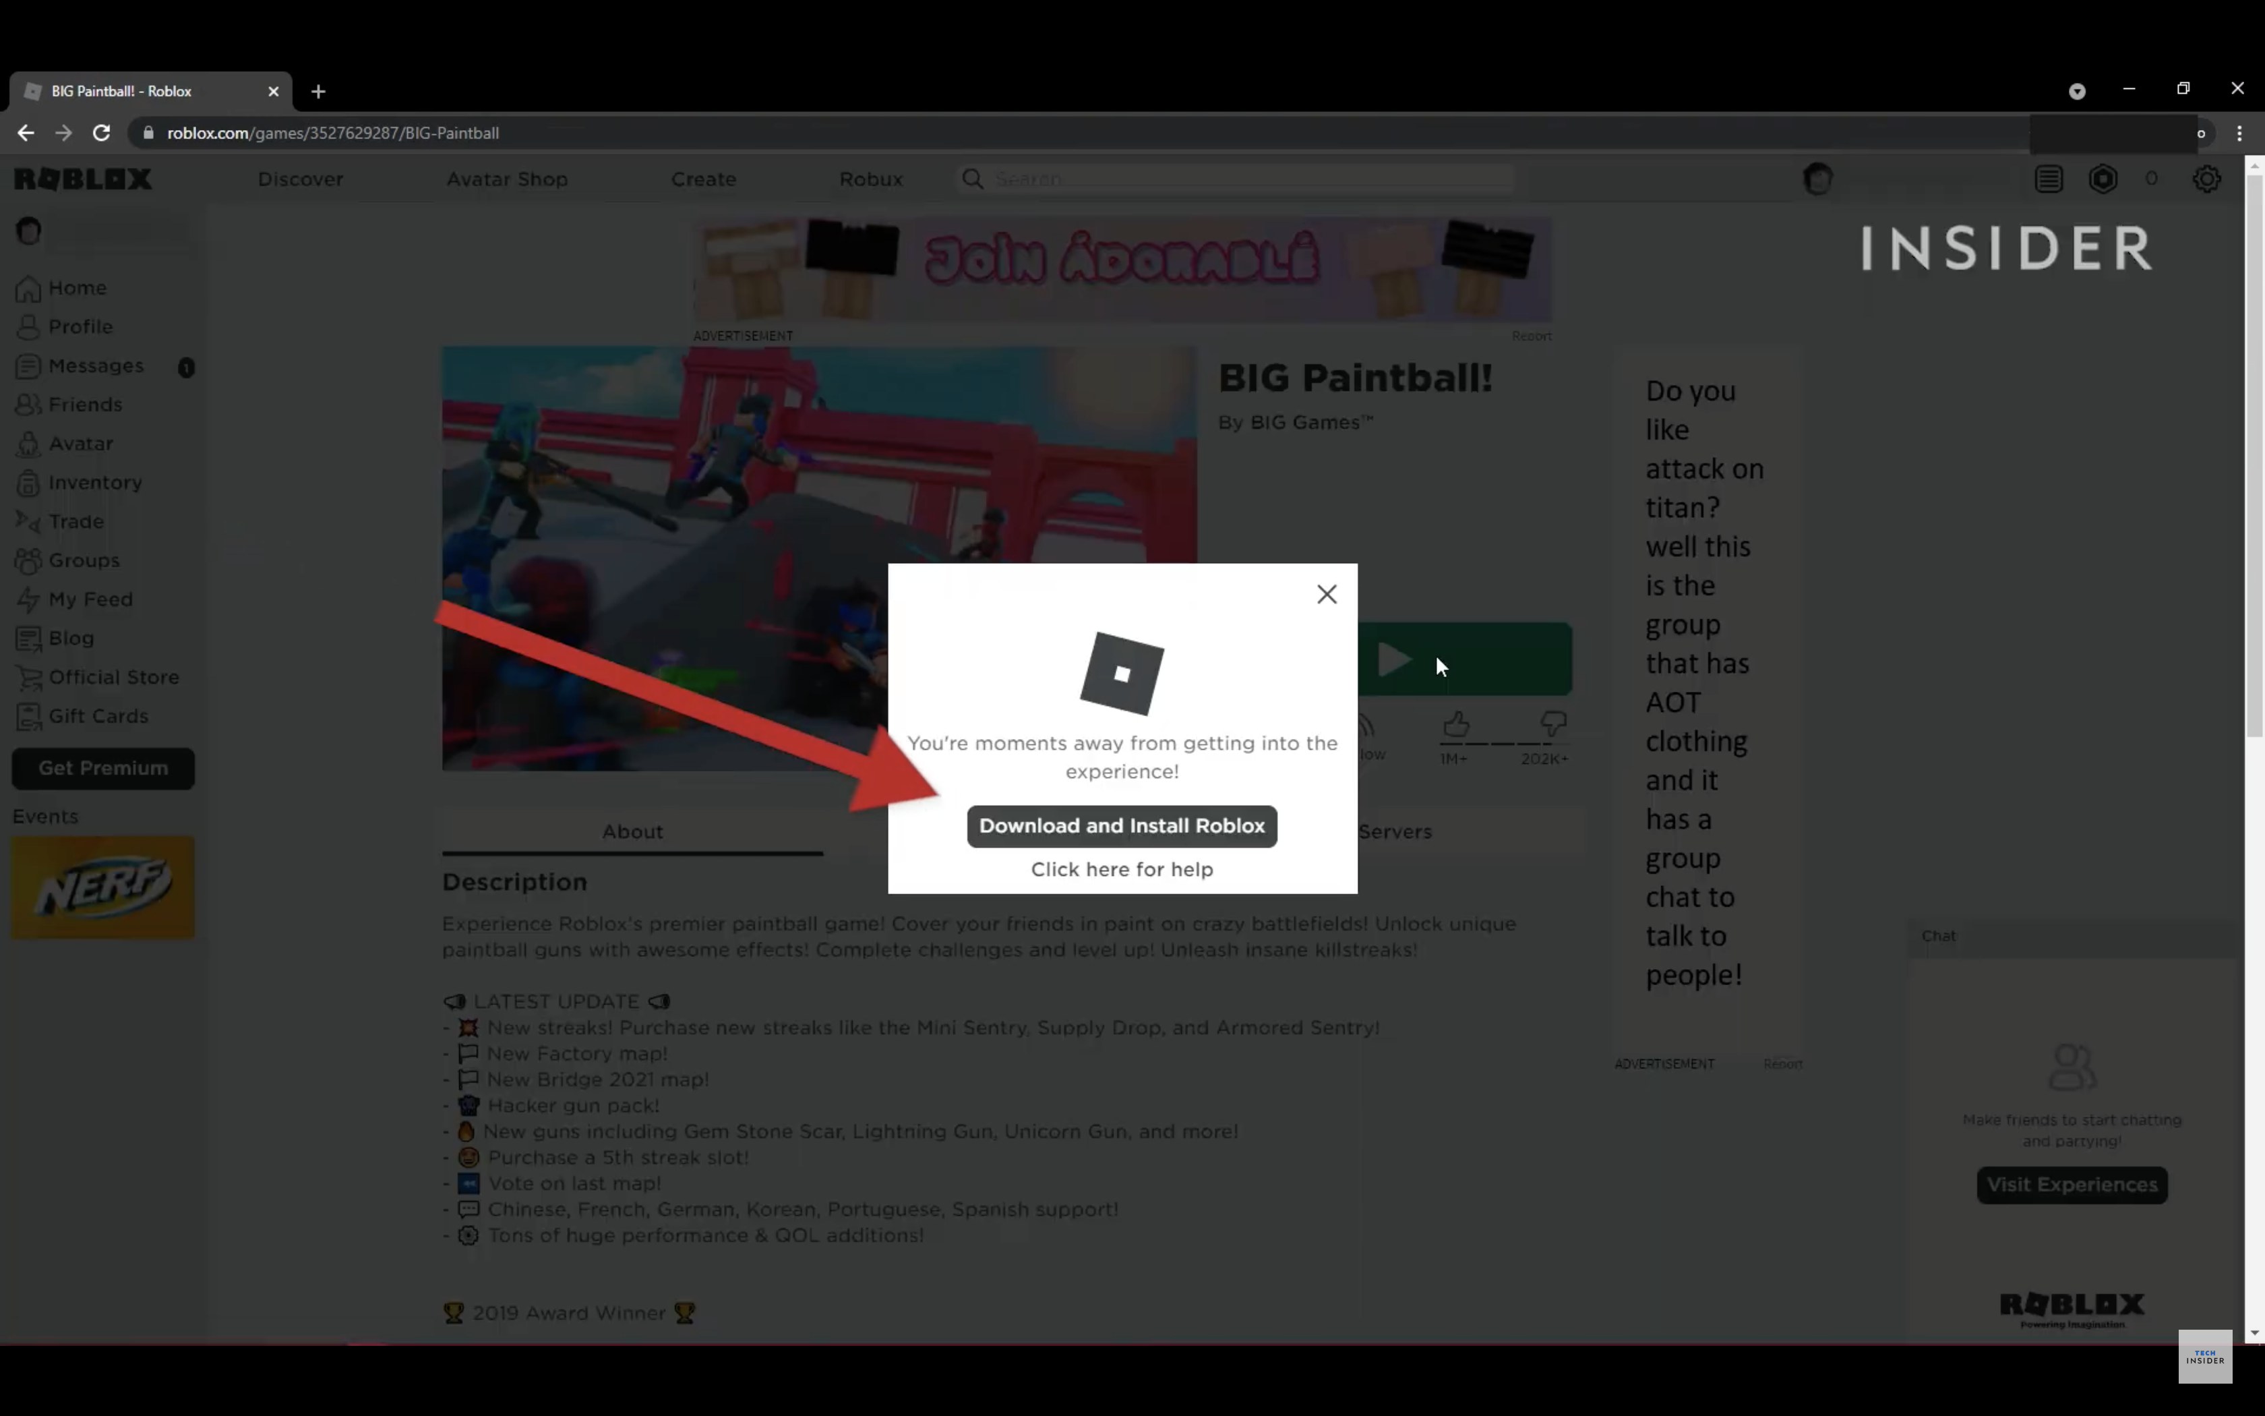Toggle the dislike button for BIG Paintball

(x=1550, y=724)
